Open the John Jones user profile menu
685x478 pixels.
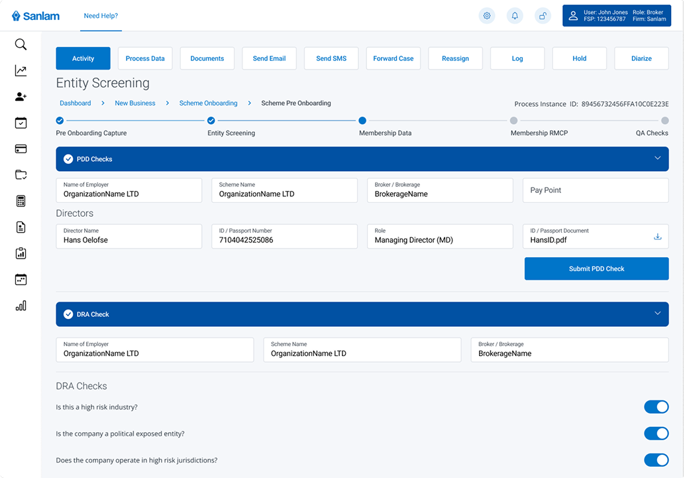coord(616,16)
